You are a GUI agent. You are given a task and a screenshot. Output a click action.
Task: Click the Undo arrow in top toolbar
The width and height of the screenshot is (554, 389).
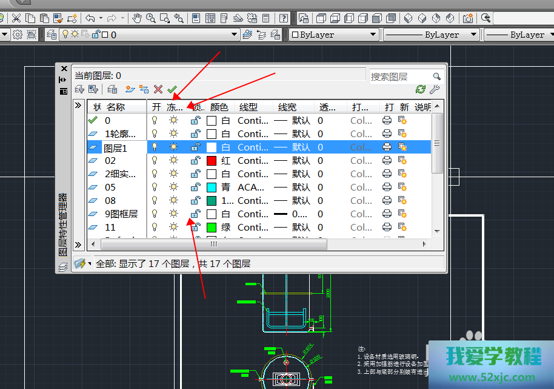pos(90,18)
